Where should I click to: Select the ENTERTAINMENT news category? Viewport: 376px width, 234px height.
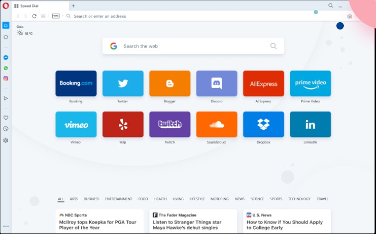pos(118,199)
